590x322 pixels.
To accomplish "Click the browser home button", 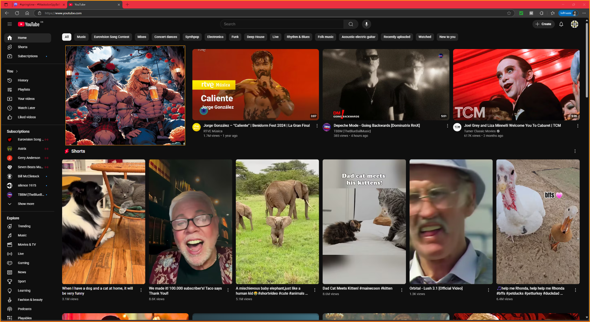I will 27,13.
